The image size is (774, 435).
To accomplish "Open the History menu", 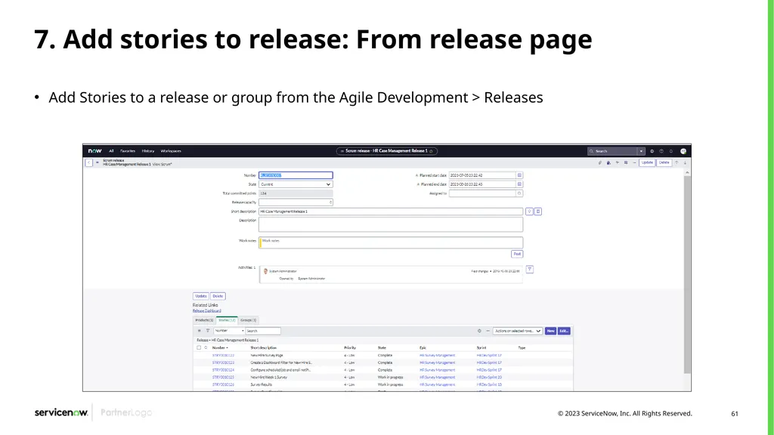I will pos(148,151).
